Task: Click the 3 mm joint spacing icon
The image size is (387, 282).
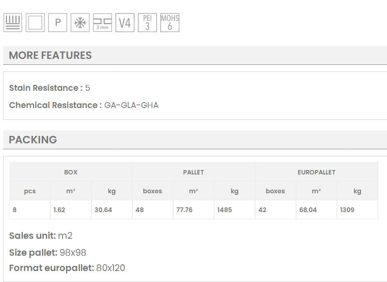Action: click(x=102, y=23)
